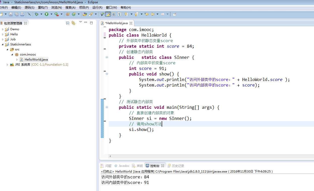Click the Run Last Tool coverage icon
This screenshot has width=314, height=191.
click(57, 14)
